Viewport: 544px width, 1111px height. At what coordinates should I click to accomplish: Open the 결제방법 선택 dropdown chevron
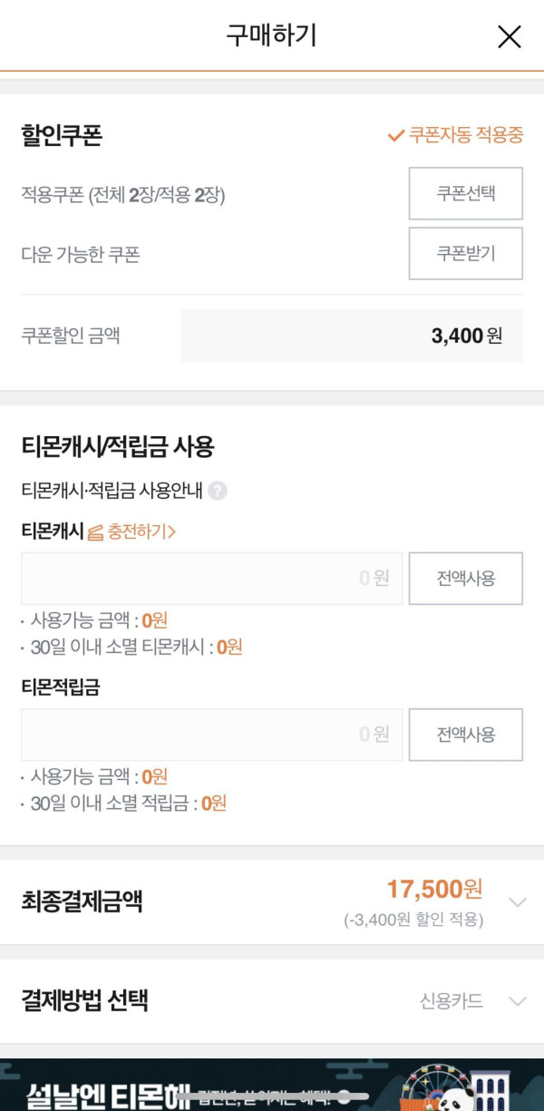[x=517, y=1001]
